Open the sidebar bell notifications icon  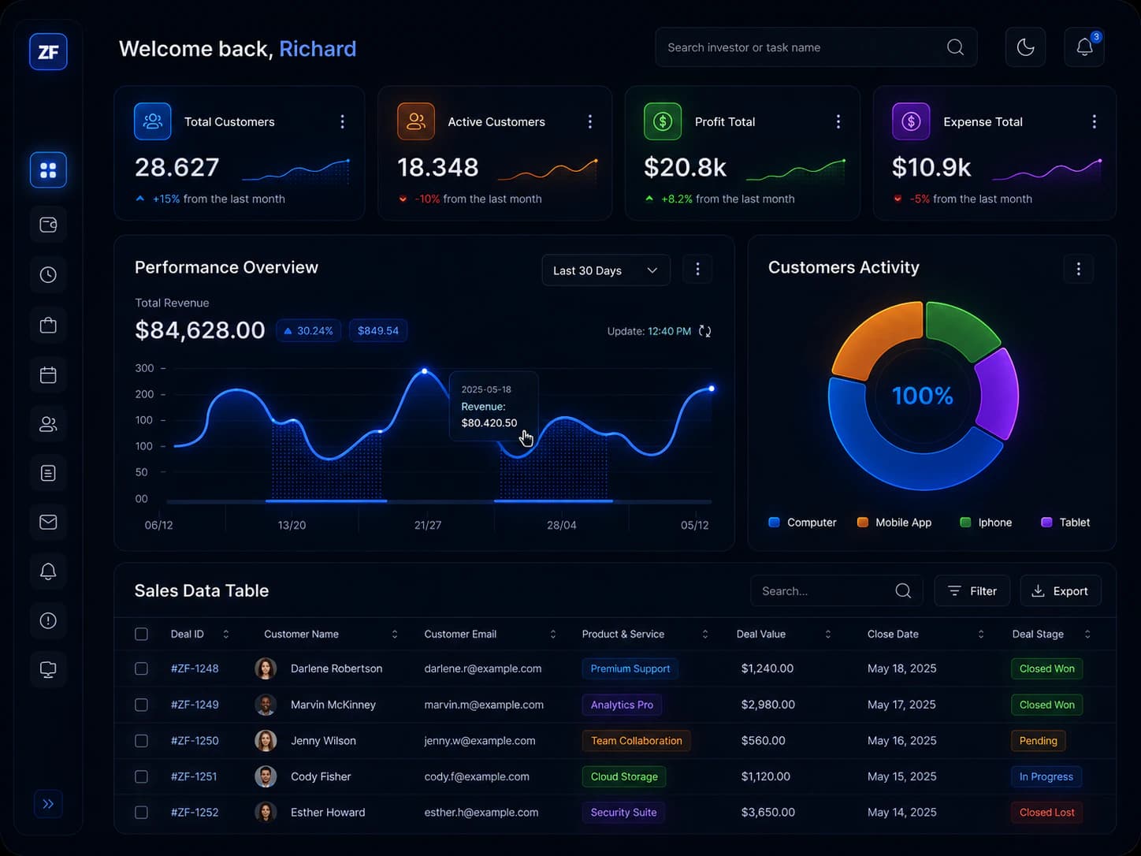click(48, 571)
